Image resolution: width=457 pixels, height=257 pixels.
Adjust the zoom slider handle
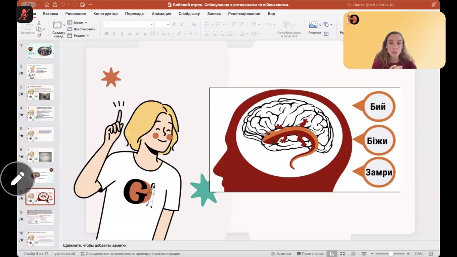tap(391, 254)
